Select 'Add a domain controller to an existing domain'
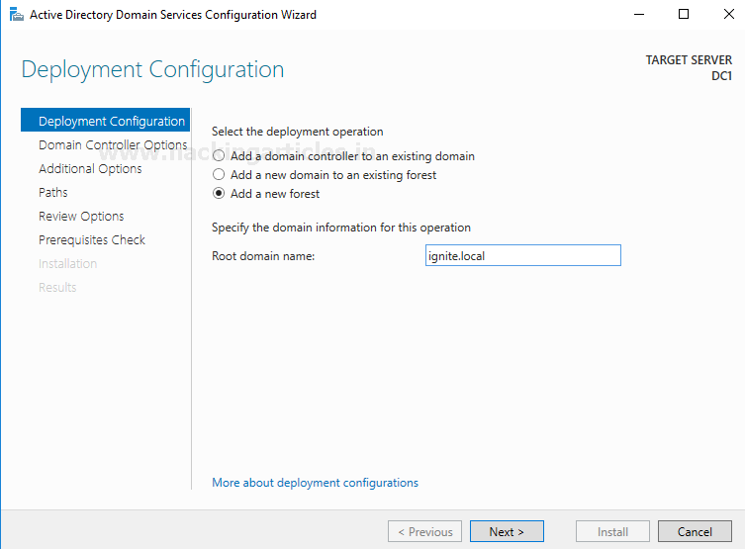 [x=219, y=156]
